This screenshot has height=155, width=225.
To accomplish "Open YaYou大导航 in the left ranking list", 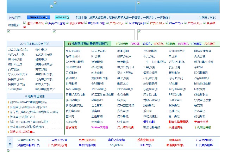I will (x=16, y=55).
